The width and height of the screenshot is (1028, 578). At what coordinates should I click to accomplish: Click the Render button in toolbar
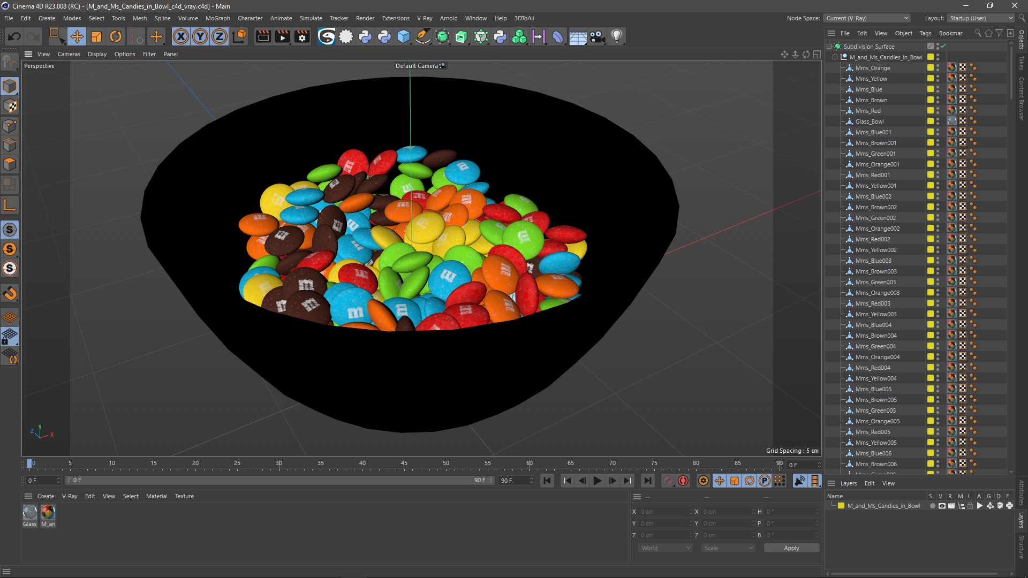click(263, 36)
